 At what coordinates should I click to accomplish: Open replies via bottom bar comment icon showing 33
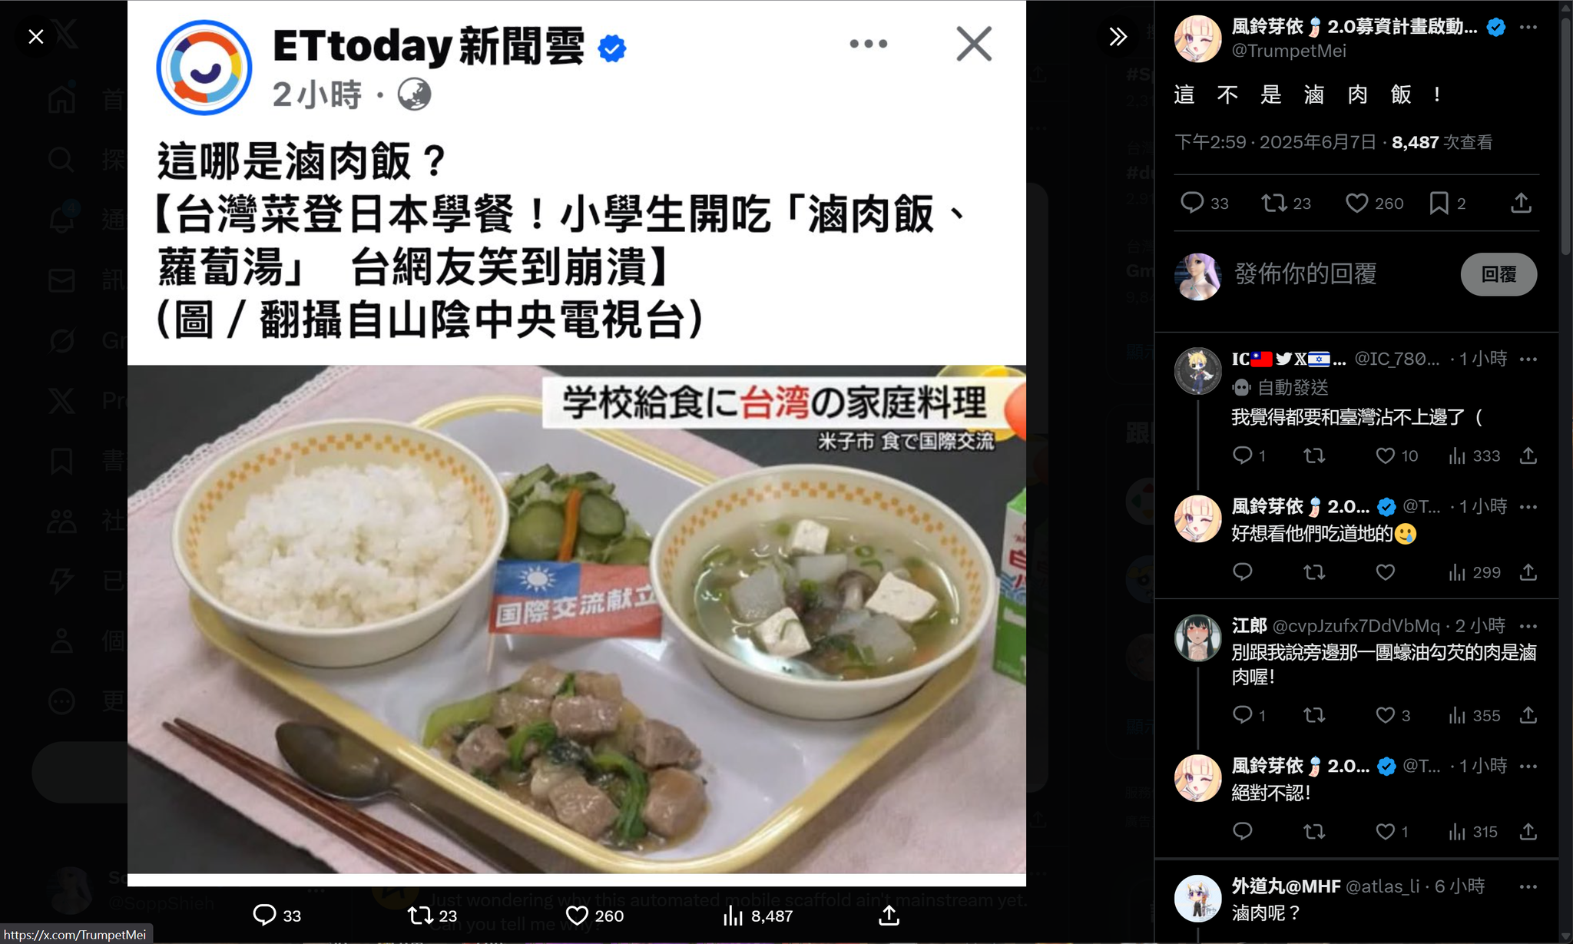click(x=264, y=916)
